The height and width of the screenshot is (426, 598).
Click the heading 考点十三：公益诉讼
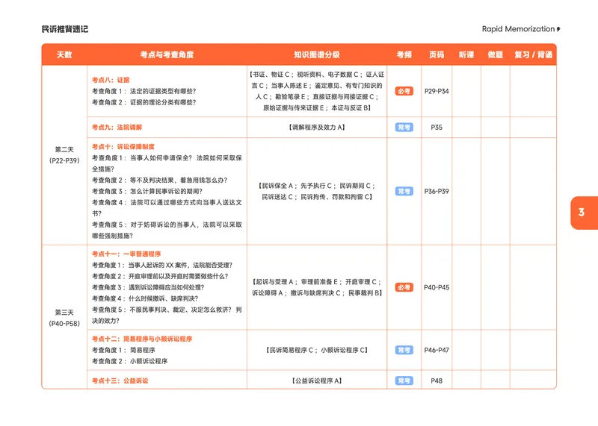(120, 380)
